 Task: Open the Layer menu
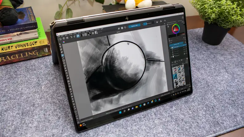tap(75, 33)
